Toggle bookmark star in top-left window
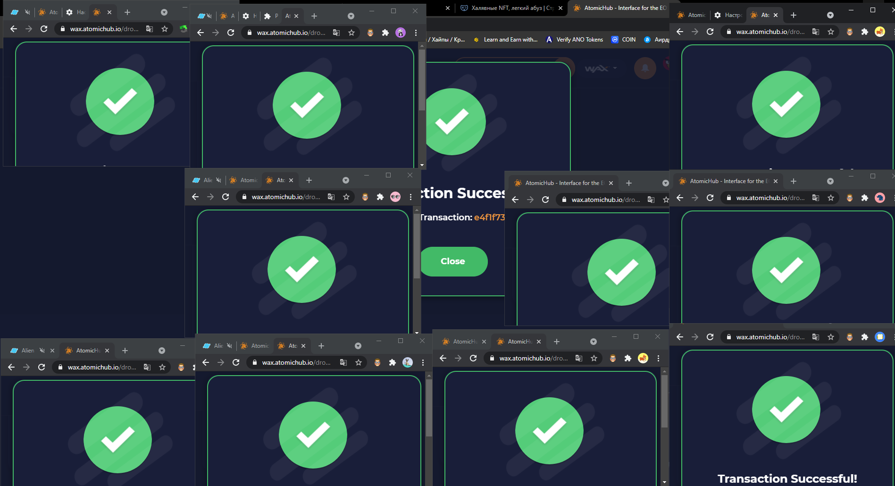The width and height of the screenshot is (895, 486). (165, 29)
